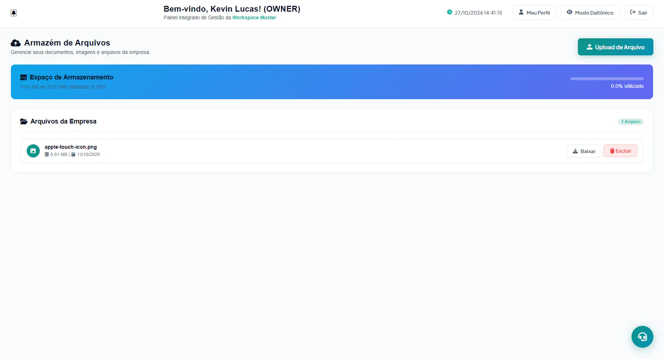Click the date and time 27/10/2026 14:41:15

click(x=478, y=13)
